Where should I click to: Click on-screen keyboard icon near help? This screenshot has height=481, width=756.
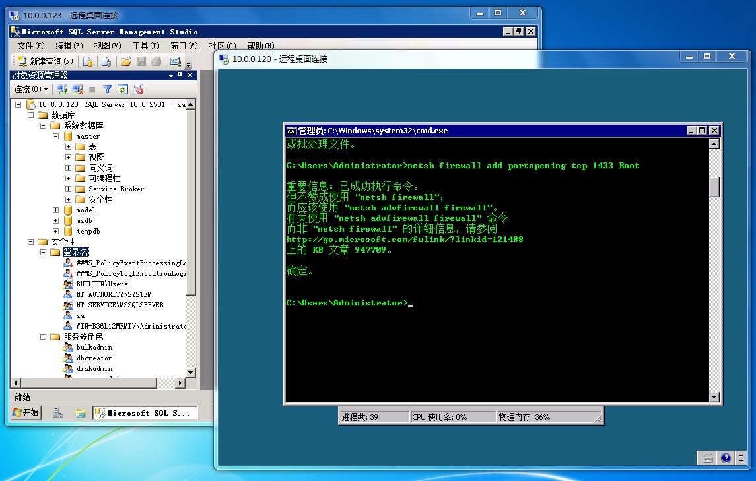(x=708, y=458)
